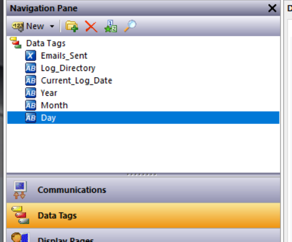Click the pane splitter grip dots

tap(142, 175)
